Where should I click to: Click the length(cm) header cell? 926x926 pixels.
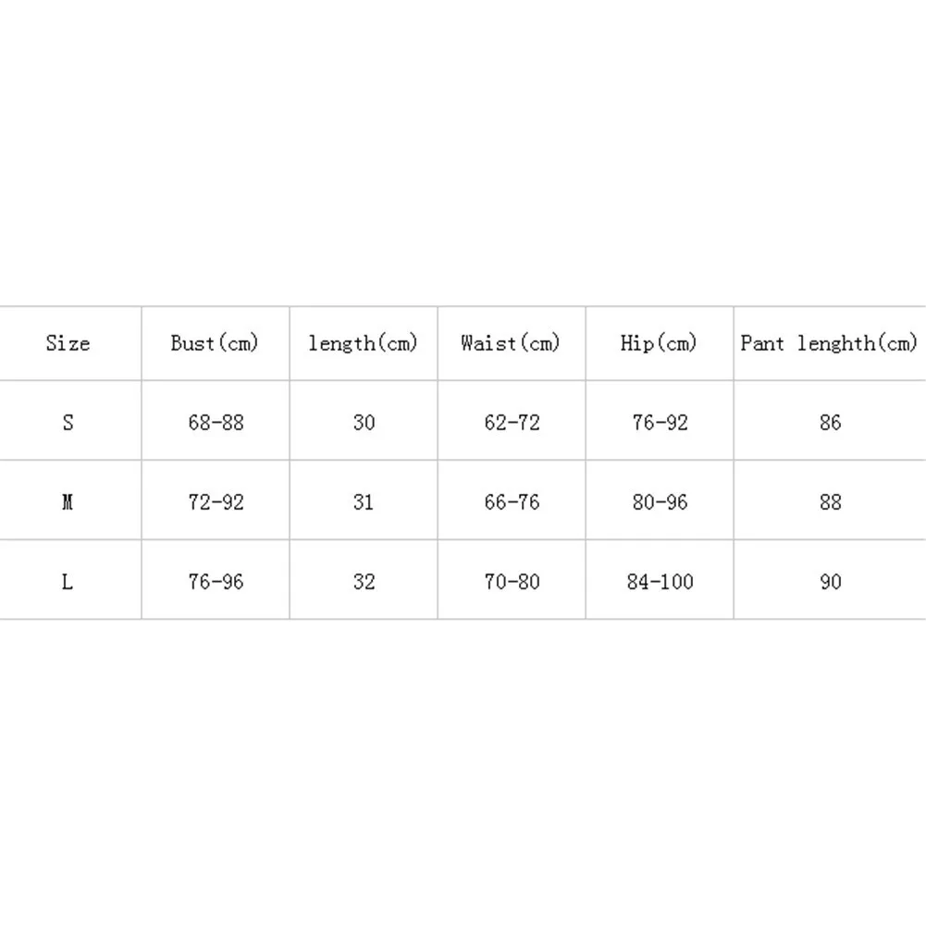[x=364, y=343]
